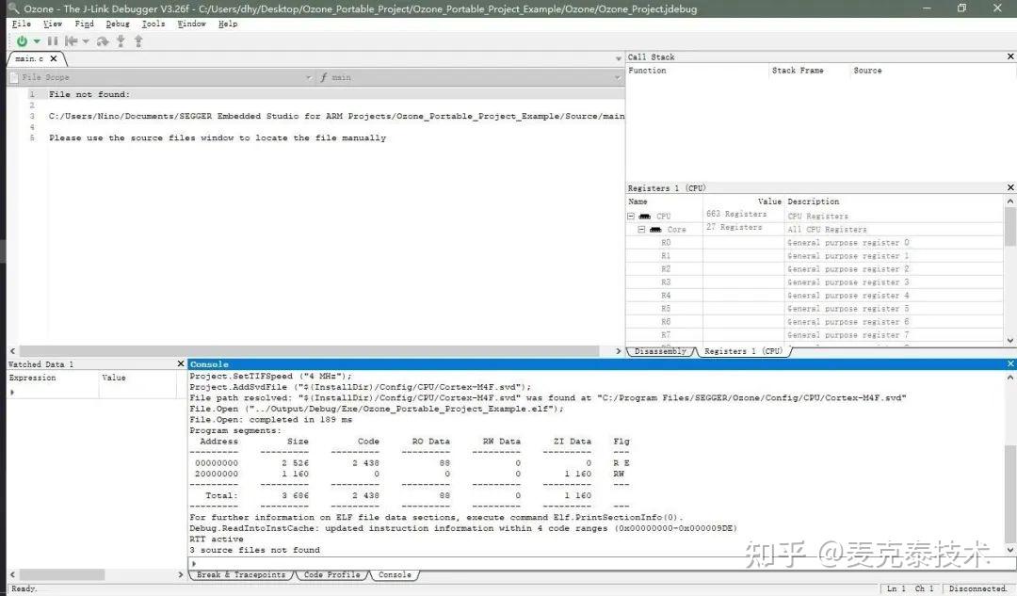Open the Debug menu
Viewport: 1017px width, 596px height.
(x=118, y=24)
